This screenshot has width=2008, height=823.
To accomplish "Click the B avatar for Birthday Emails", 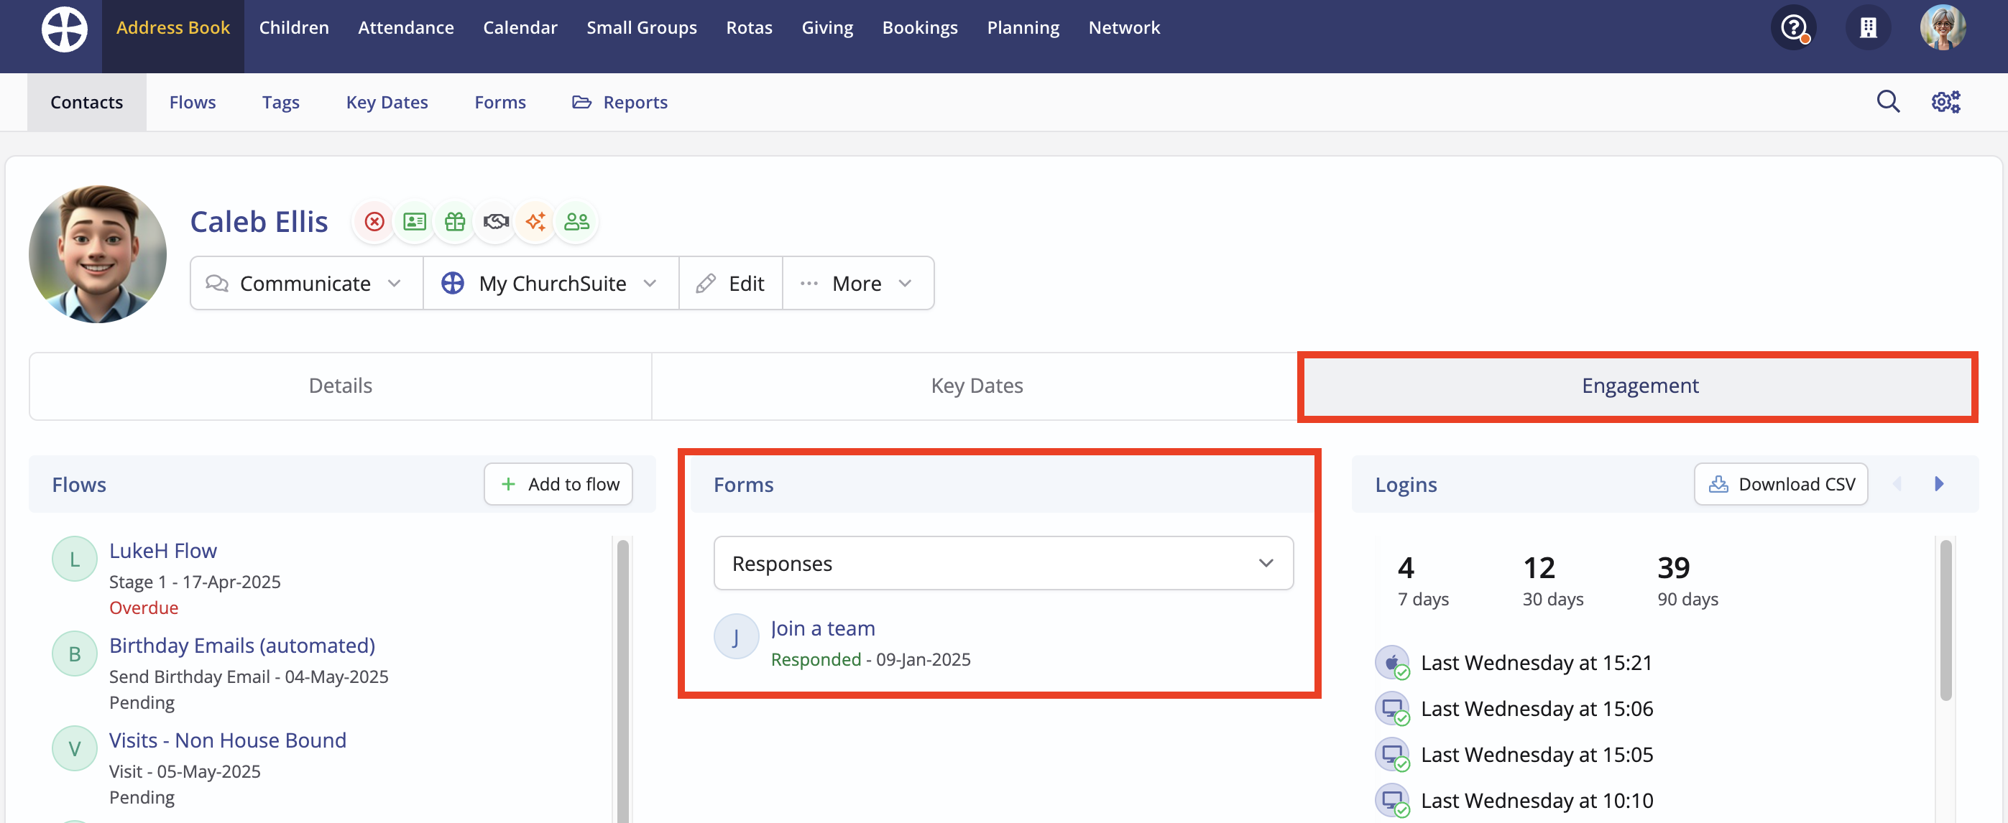I will pos(74,654).
